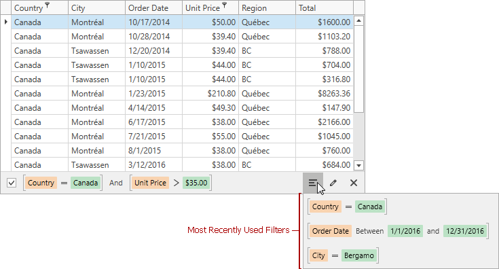The width and height of the screenshot is (499, 269).
Task: Select the cell with date 7/21/2015
Action: click(x=153, y=137)
